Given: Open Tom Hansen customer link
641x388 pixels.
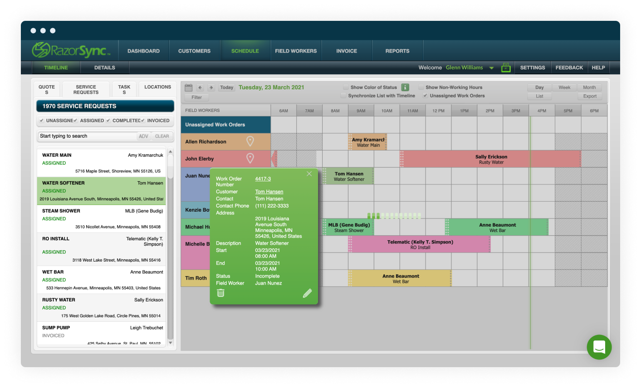Looking at the screenshot, I should [x=269, y=192].
